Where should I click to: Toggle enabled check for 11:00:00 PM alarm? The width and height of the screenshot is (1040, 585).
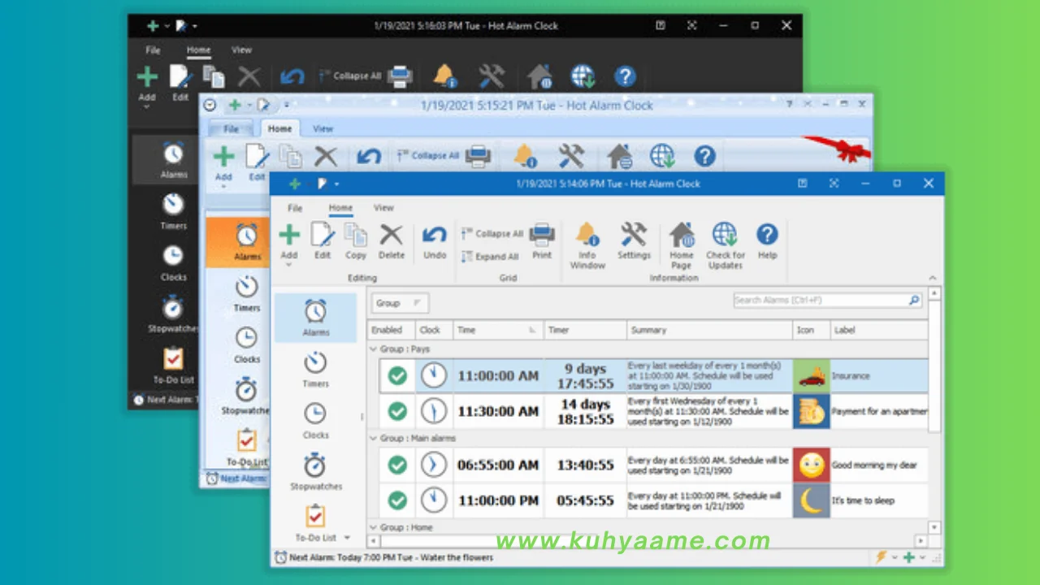pos(397,500)
